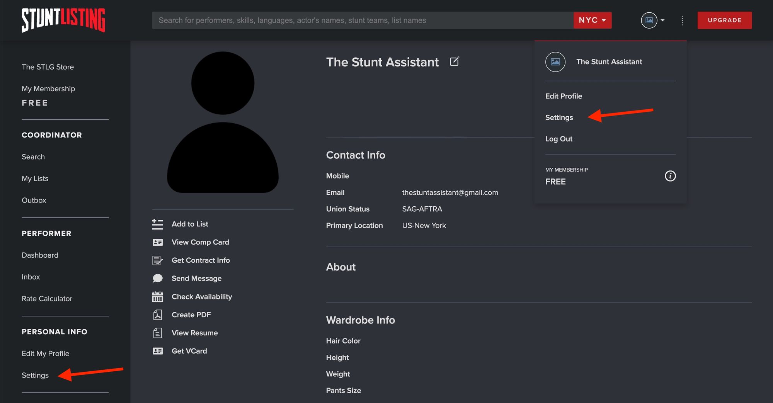
Task: Select Settings in account dropdown menu
Action: pyautogui.click(x=559, y=117)
